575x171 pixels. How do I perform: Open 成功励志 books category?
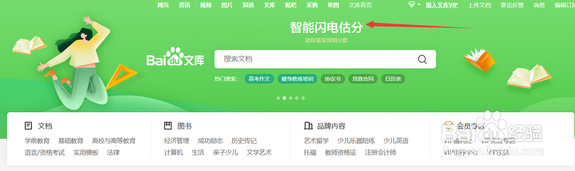[x=210, y=141]
